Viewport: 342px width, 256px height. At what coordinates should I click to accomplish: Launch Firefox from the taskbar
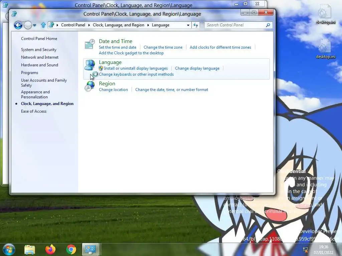50,249
